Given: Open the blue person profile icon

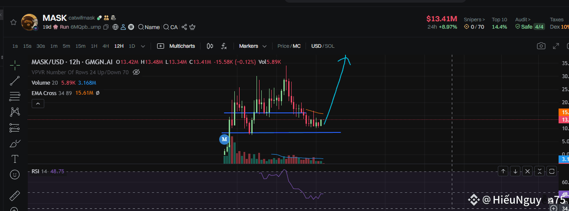Looking at the screenshot, I should click(x=123, y=27).
